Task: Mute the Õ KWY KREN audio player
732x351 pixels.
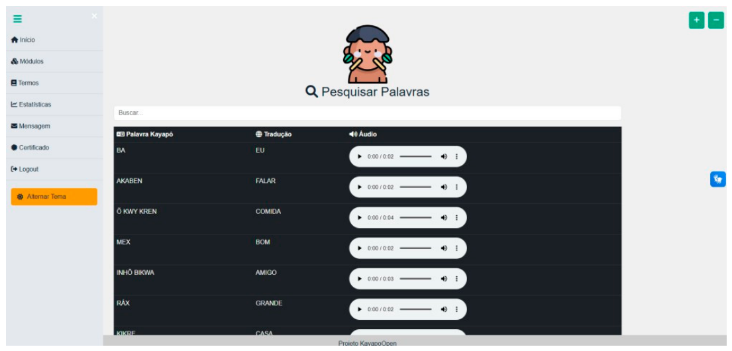Action: point(443,218)
